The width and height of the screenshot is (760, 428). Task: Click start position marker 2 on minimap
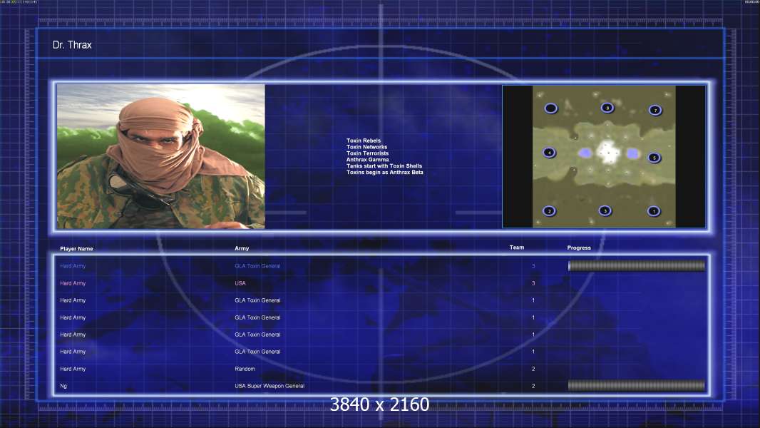pyautogui.click(x=549, y=211)
